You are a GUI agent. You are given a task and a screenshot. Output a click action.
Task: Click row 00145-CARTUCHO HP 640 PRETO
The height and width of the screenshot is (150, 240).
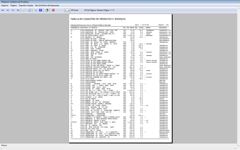(121, 72)
